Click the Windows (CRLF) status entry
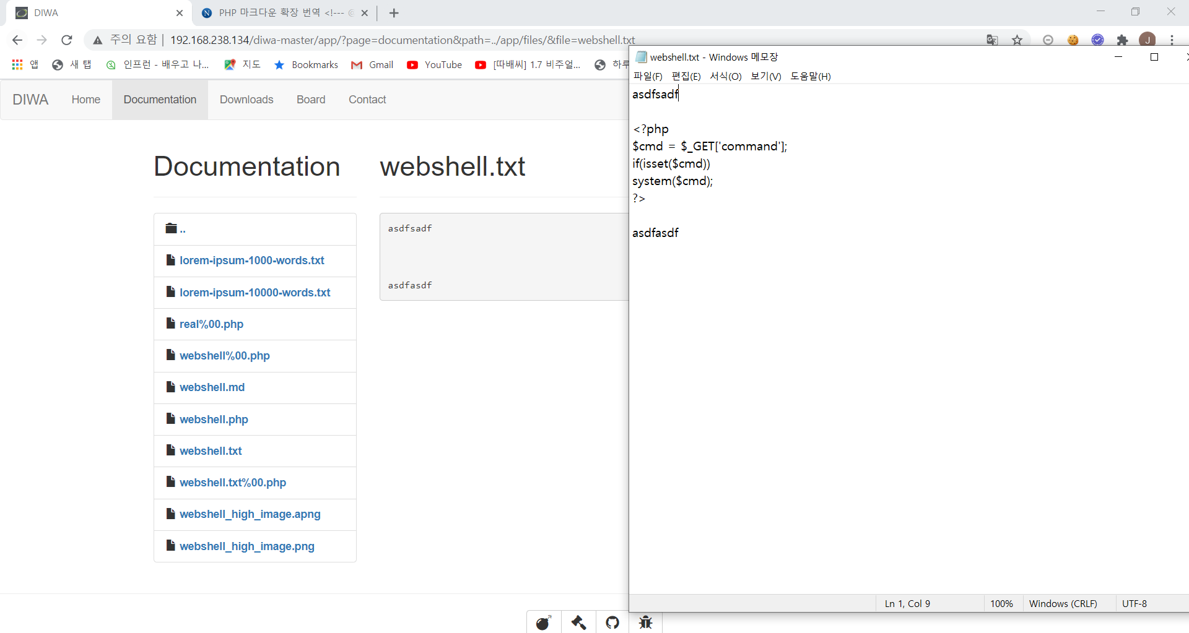This screenshot has width=1189, height=633. coord(1063,604)
